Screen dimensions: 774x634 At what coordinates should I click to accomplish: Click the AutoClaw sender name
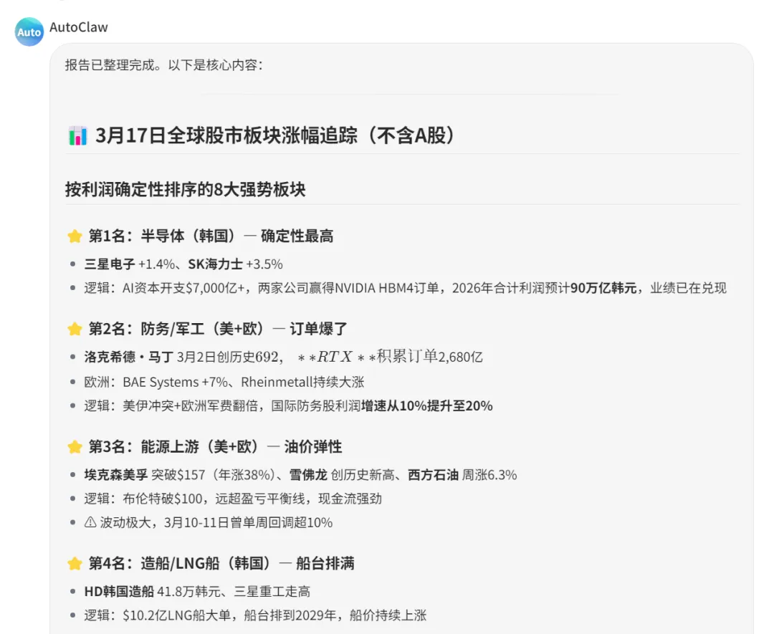[79, 27]
